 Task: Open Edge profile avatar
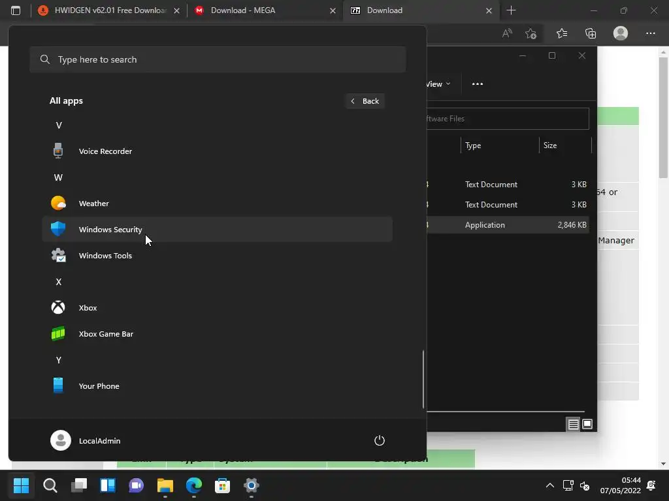click(621, 33)
